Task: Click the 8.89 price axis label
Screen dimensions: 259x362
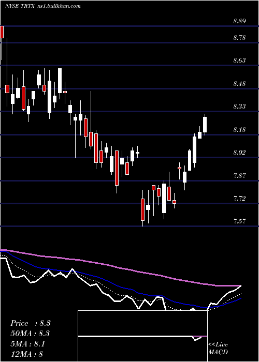Action: (239, 21)
